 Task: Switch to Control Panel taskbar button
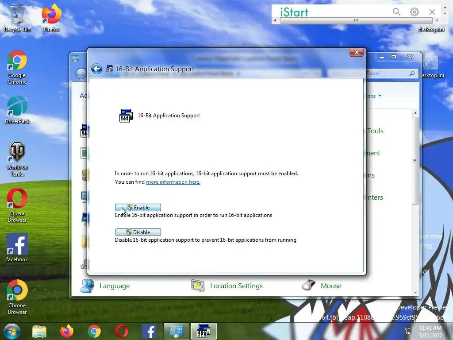176,331
